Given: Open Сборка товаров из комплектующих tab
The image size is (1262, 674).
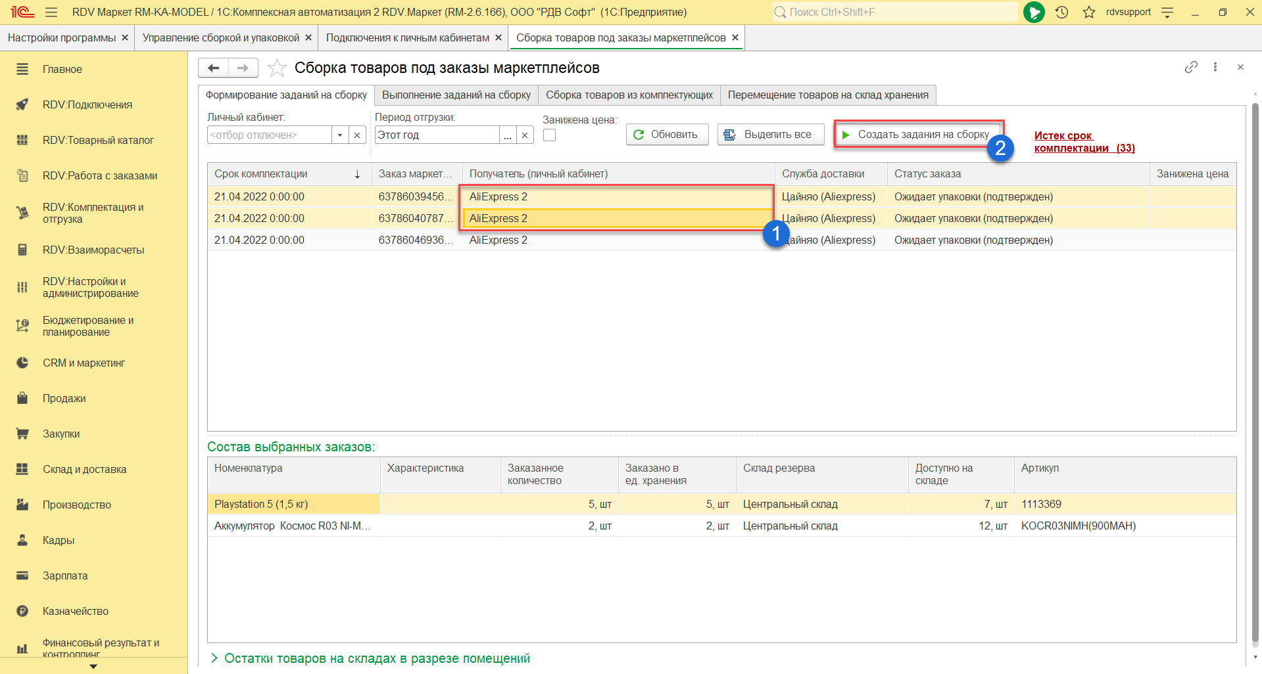Looking at the screenshot, I should pos(629,95).
